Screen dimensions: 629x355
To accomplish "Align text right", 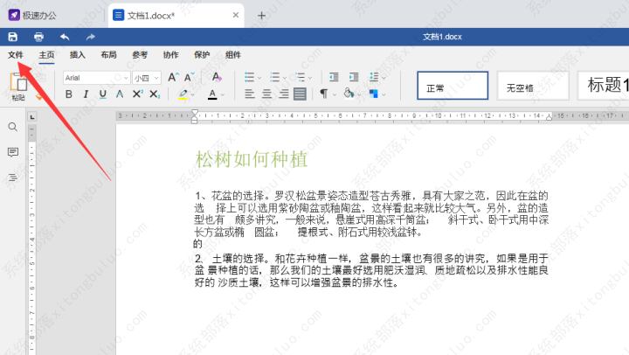I will click(284, 94).
